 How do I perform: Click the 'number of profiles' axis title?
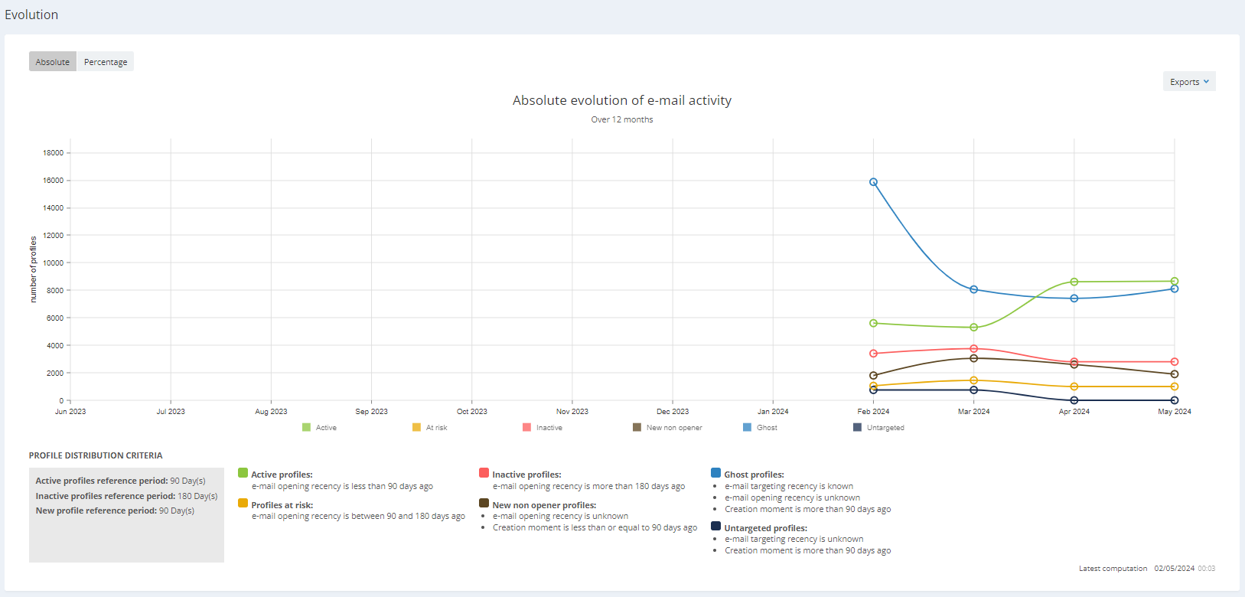[x=33, y=269]
